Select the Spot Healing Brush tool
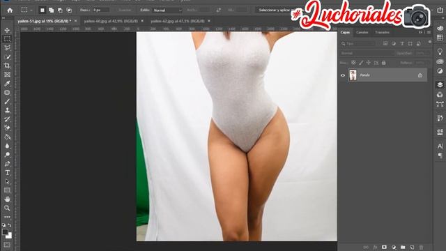 point(7,93)
